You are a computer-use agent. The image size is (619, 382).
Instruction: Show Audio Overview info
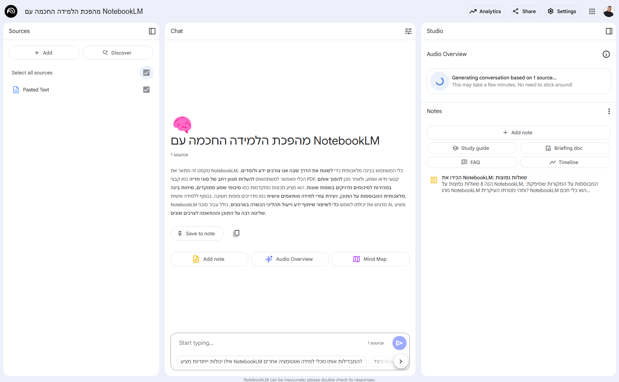(606, 54)
